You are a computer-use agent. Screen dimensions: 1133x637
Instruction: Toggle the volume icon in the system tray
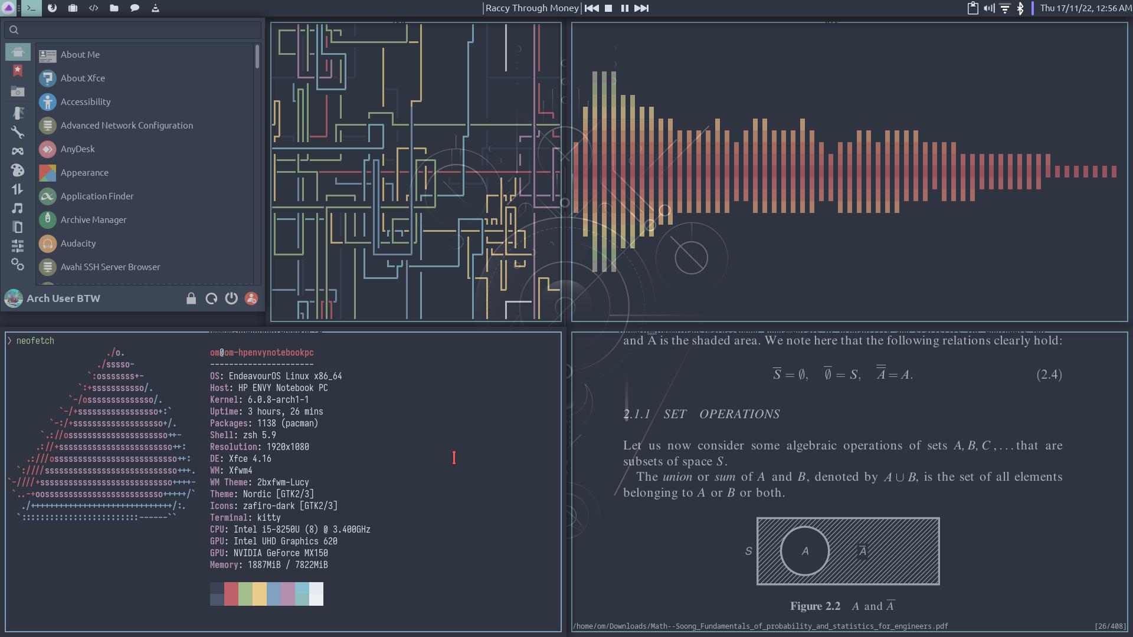989,8
